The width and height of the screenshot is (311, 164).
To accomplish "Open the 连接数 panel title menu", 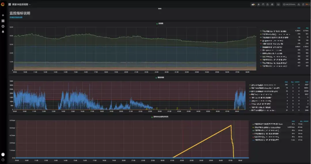I will tap(160, 23).
